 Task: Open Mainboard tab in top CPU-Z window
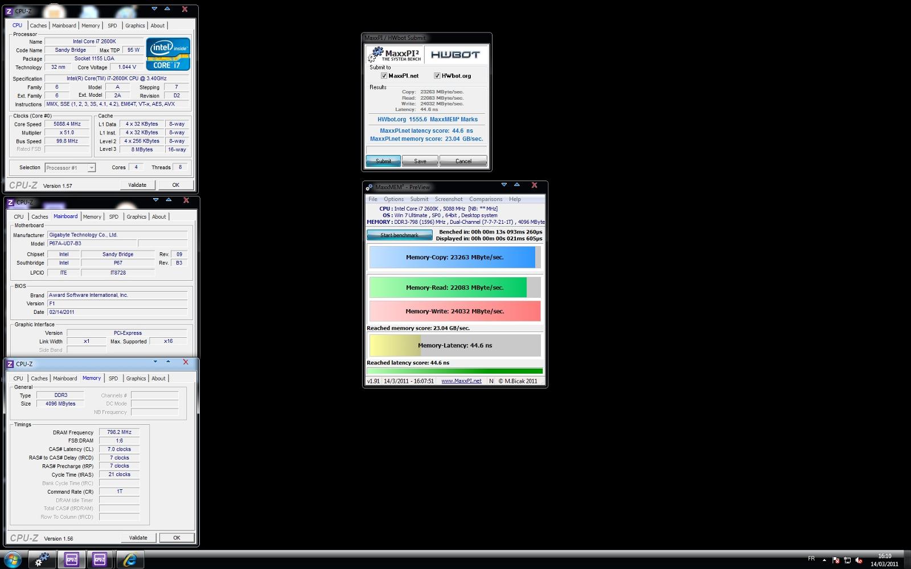pos(64,26)
